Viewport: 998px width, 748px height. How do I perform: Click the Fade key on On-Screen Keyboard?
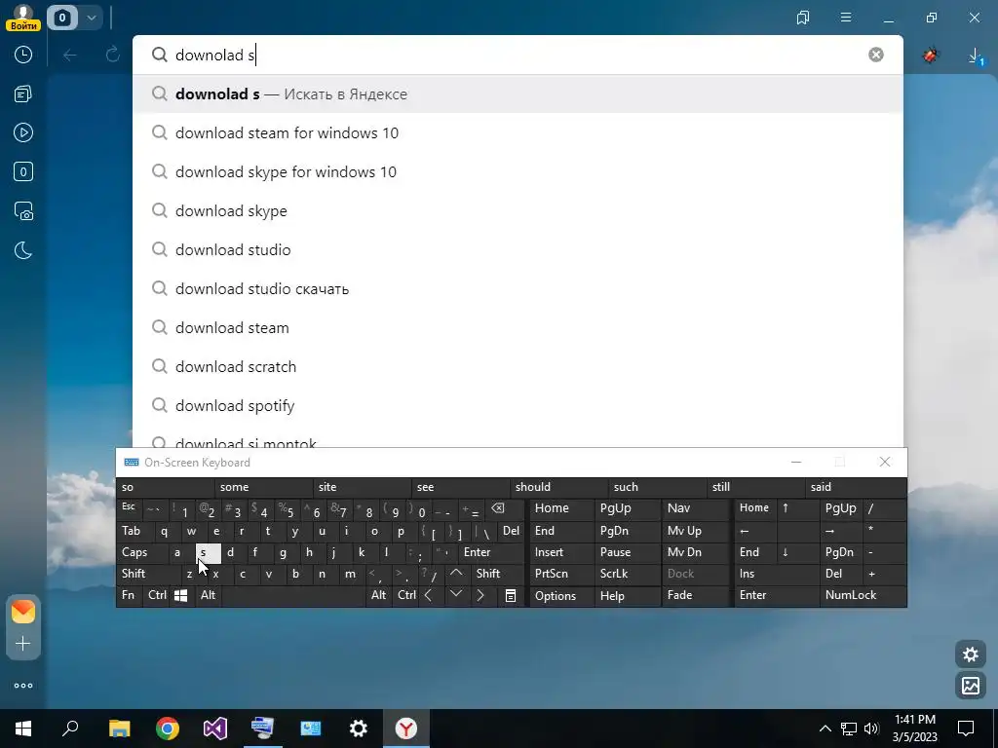coord(696,595)
